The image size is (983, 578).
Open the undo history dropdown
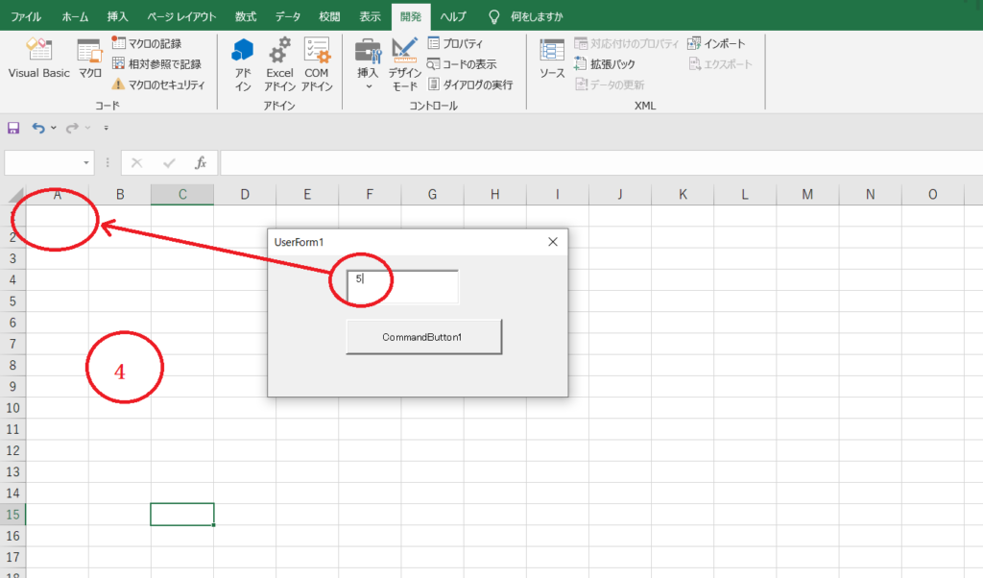54,128
